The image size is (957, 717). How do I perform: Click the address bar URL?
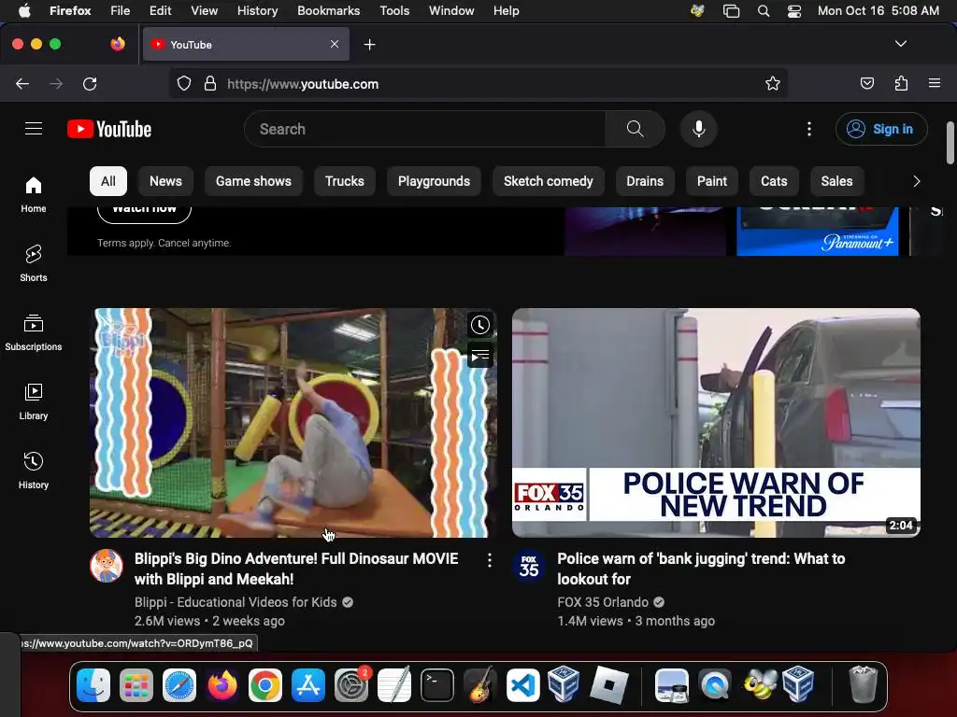(x=303, y=84)
